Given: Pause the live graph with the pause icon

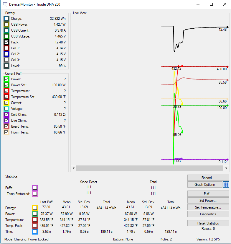Looking at the screenshot, I should click(x=226, y=185).
